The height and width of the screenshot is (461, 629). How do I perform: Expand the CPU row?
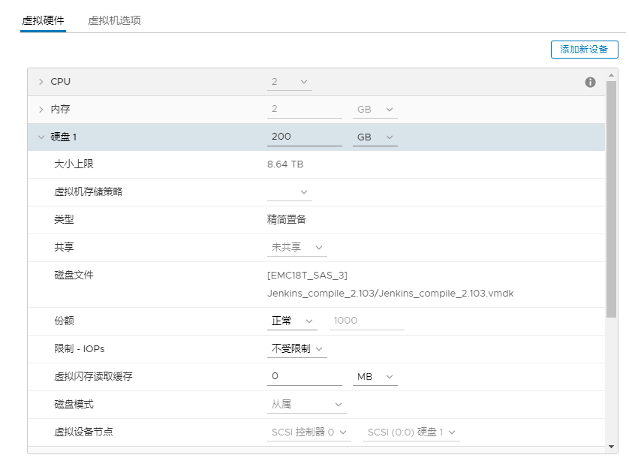tap(41, 82)
